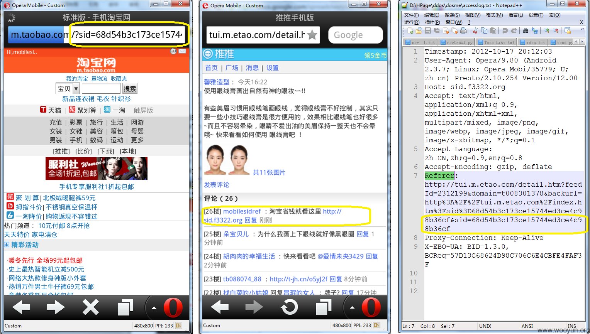Image resolution: width=590 pixels, height=334 pixels.
Task: Click the 共11张图片 link
Action: click(x=269, y=172)
